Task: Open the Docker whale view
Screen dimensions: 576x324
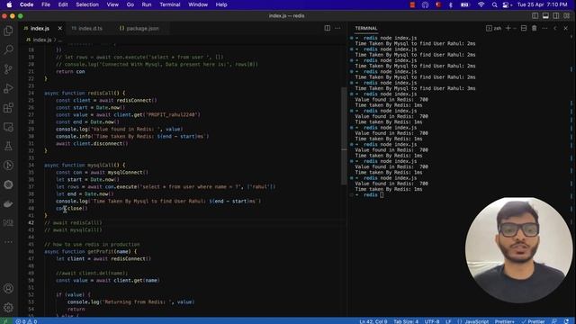Action: coord(8,204)
